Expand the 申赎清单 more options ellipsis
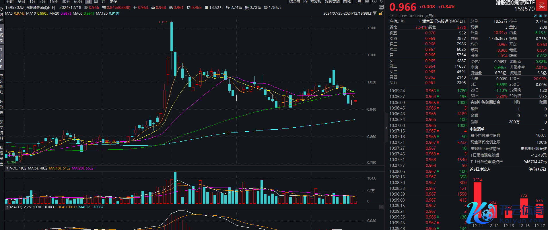The image size is (548, 230). click(x=543, y=129)
